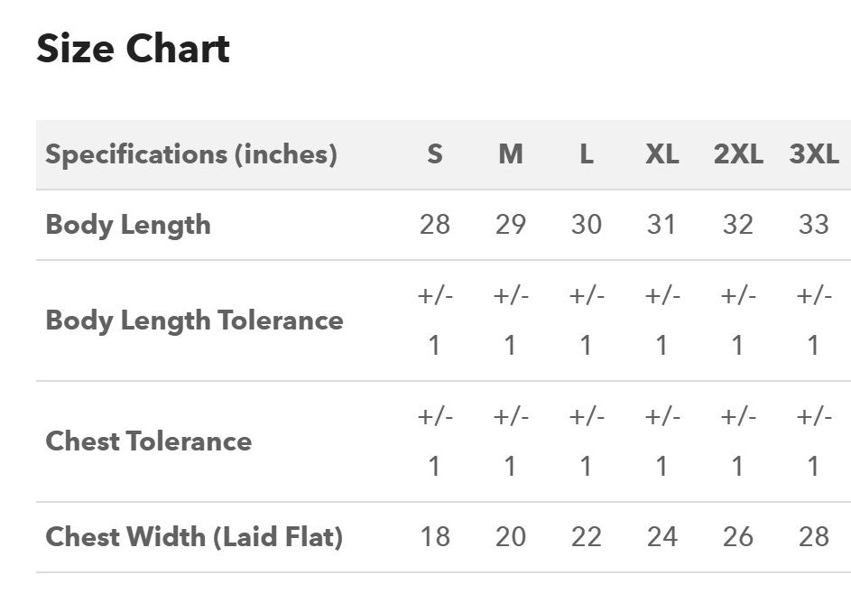Click the Chest Tolerance row label

[x=149, y=441]
